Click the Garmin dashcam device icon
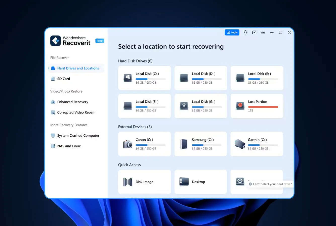This screenshot has width=336, height=226. point(240,144)
